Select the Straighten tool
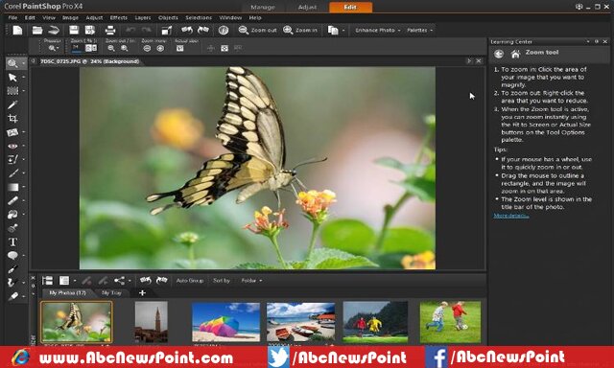 pos(12,132)
